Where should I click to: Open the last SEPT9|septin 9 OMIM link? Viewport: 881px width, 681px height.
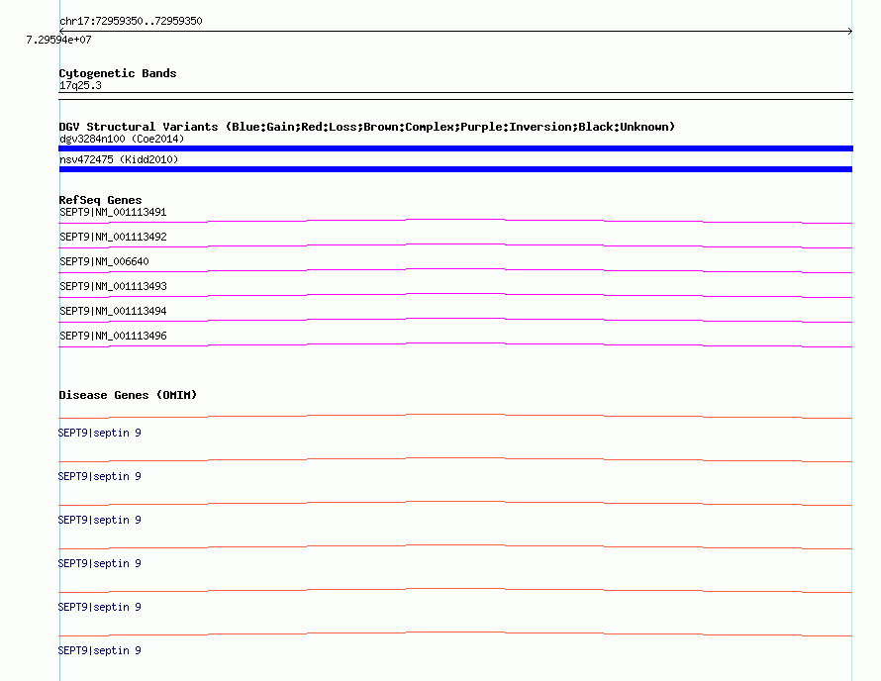pyautogui.click(x=99, y=650)
